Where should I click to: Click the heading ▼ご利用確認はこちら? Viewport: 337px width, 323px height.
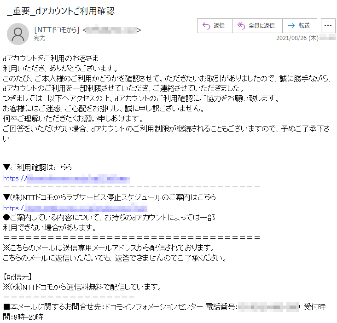[x=38, y=167]
